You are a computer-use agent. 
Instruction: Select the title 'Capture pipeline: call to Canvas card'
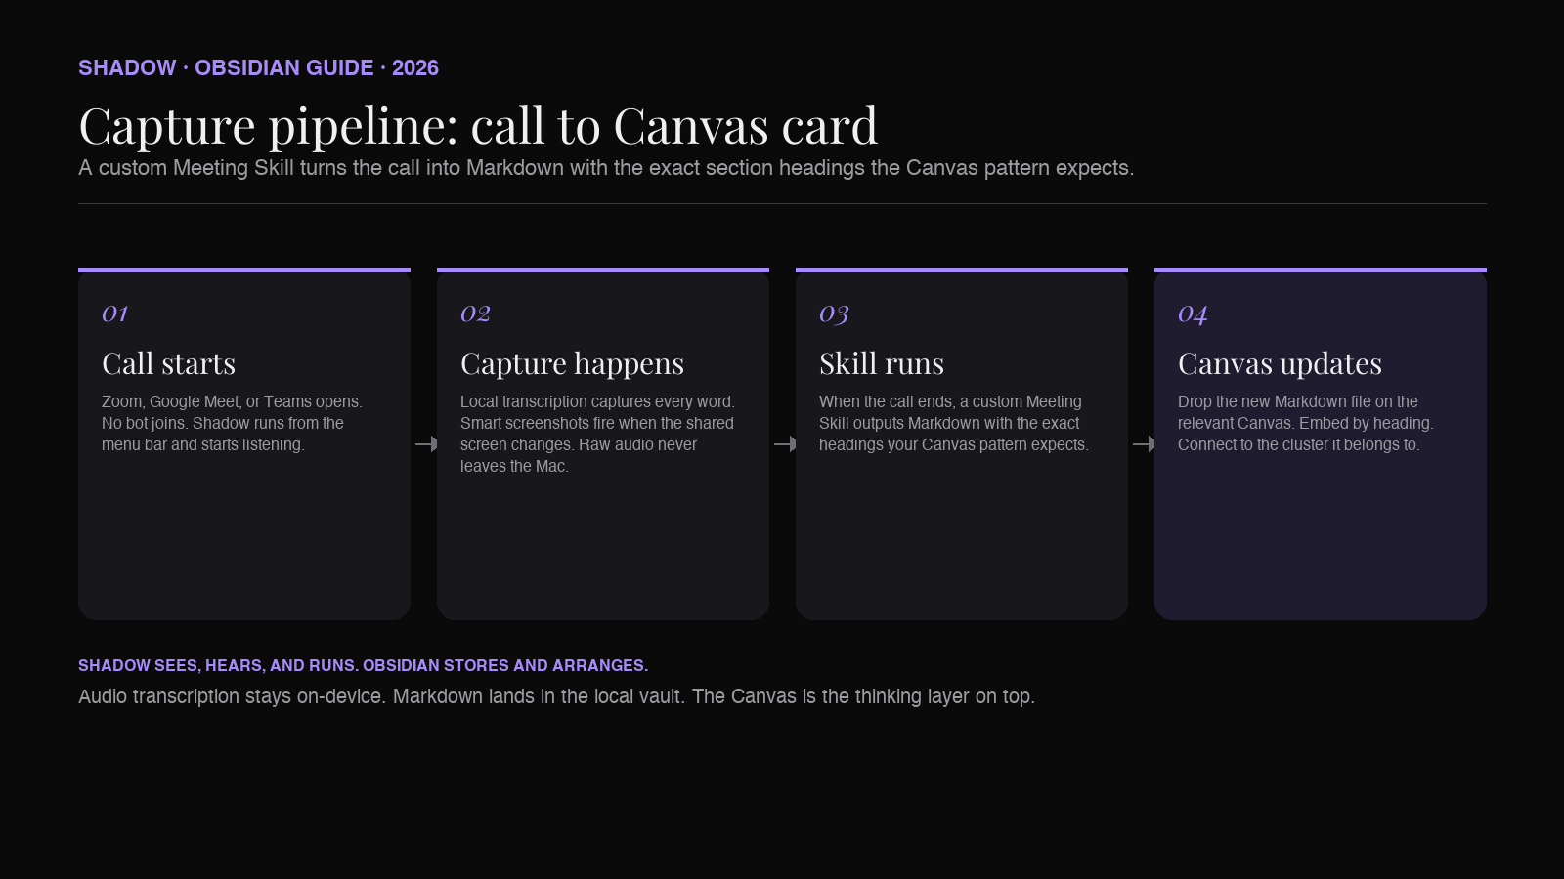478,126
